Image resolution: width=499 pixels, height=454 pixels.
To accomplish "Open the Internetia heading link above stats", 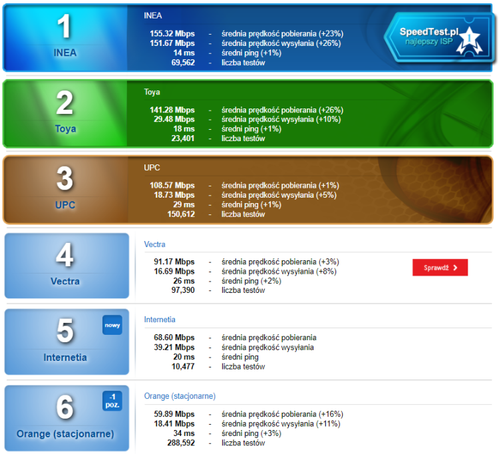I will pos(160,320).
